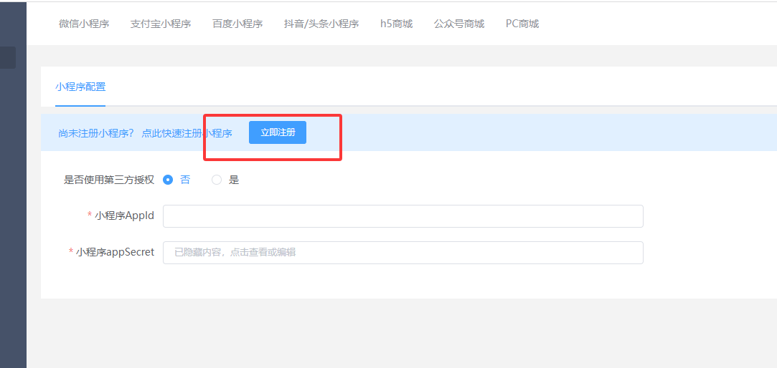Focus the 小程序AppId input field
This screenshot has height=368, width=777.
tap(402, 216)
